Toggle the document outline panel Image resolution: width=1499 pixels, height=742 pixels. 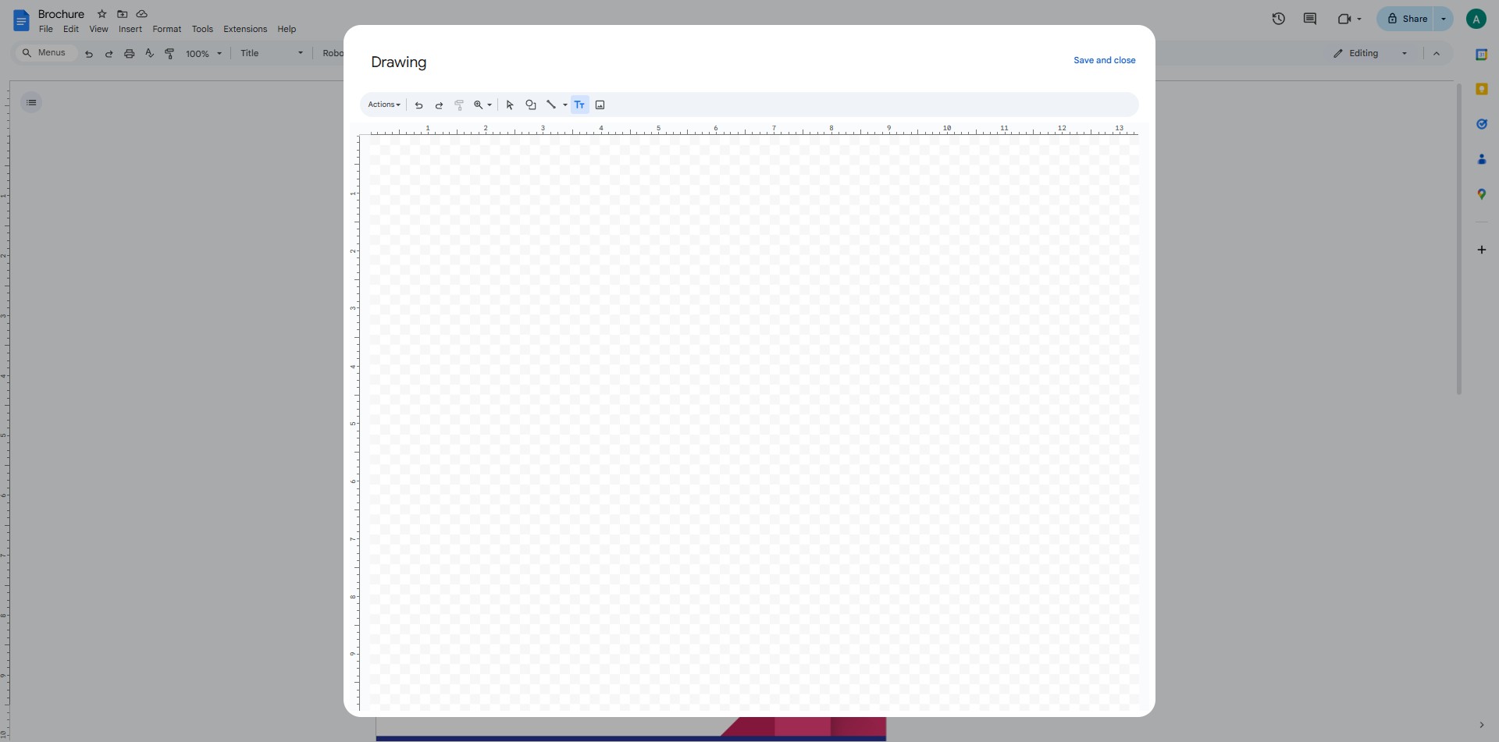tap(31, 102)
